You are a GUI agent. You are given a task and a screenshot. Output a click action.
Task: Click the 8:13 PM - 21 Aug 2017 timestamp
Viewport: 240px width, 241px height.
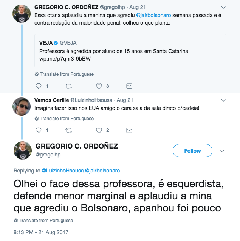(41, 232)
